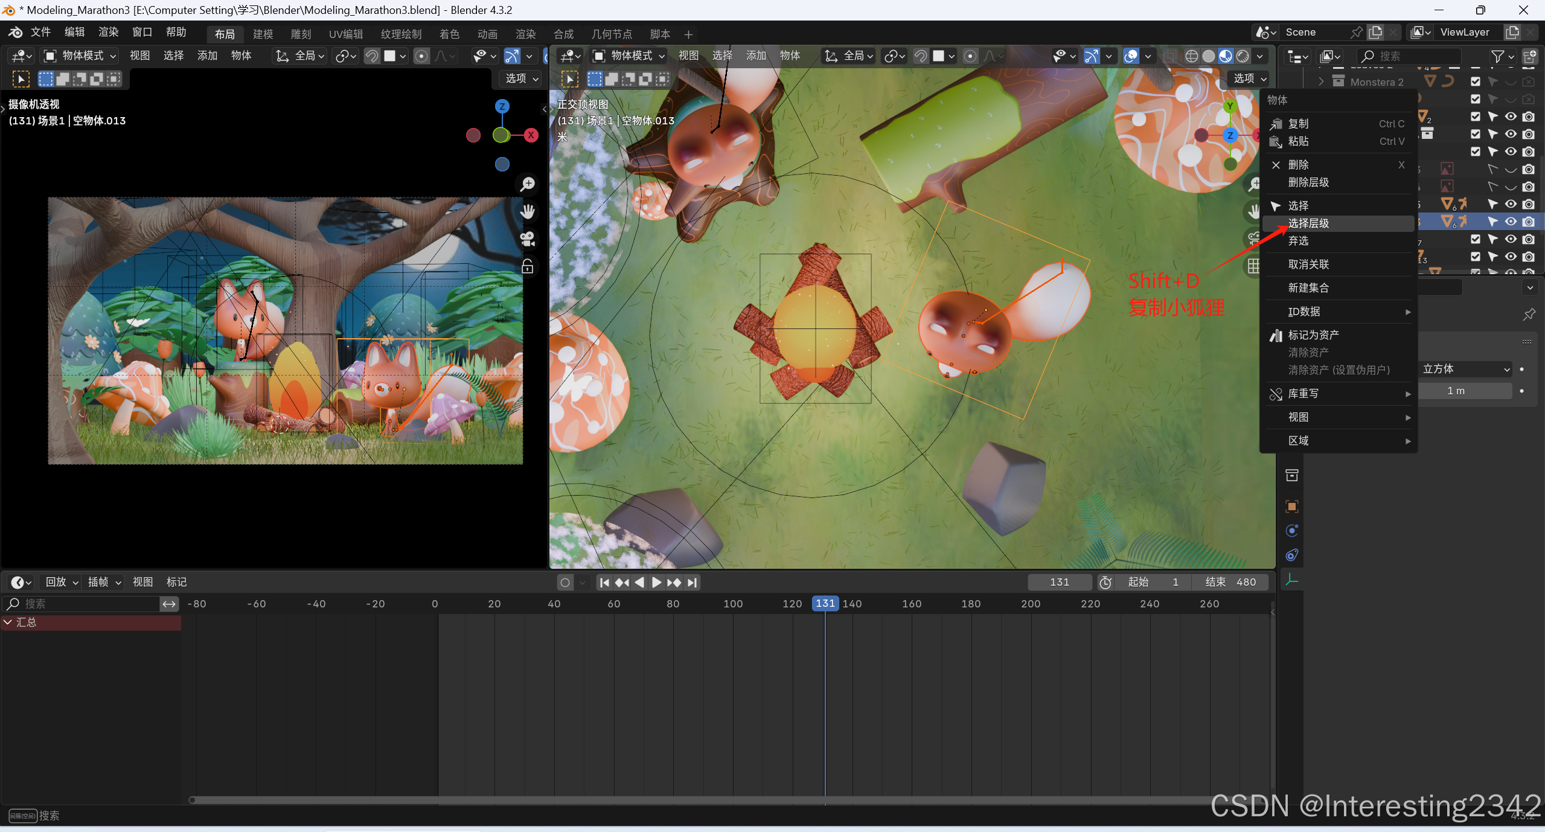Click the current frame field showing 131
Screen dimensions: 1545x832
point(1060,582)
